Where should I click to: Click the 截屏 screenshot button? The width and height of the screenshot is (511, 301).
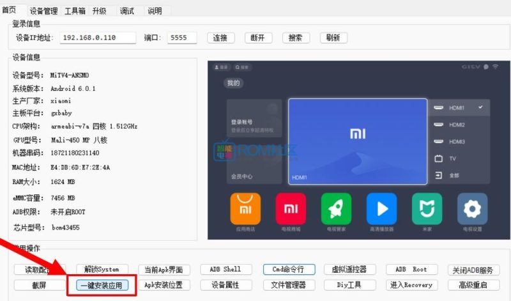40,286
